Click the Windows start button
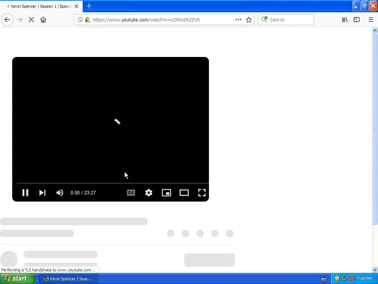The image size is (378, 284). pyautogui.click(x=18, y=279)
